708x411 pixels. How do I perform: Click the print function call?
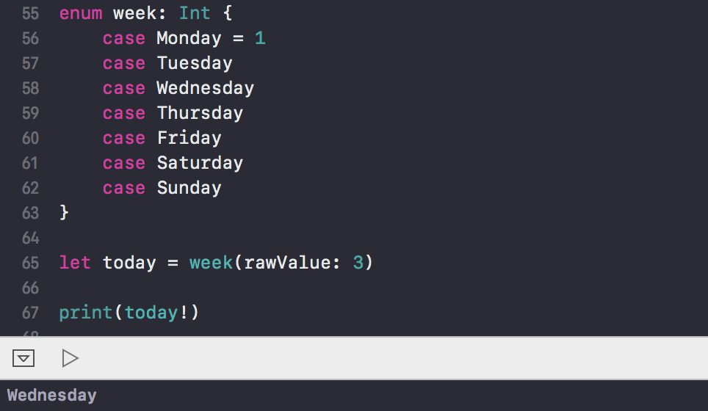point(85,313)
